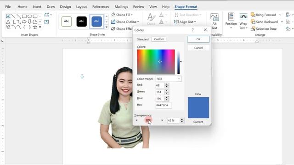The width and height of the screenshot is (294, 165).
Task: Click the Draw Text Box icon
Action: click(46, 22)
